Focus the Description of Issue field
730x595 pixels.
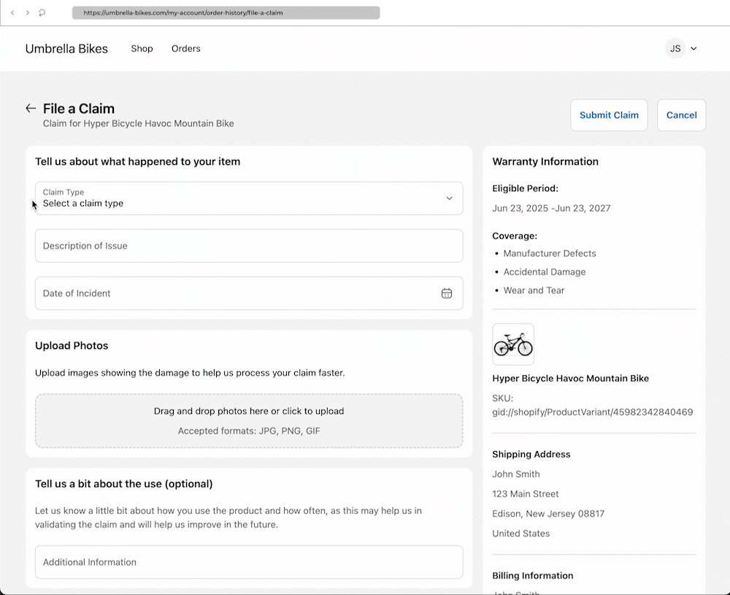click(x=249, y=246)
